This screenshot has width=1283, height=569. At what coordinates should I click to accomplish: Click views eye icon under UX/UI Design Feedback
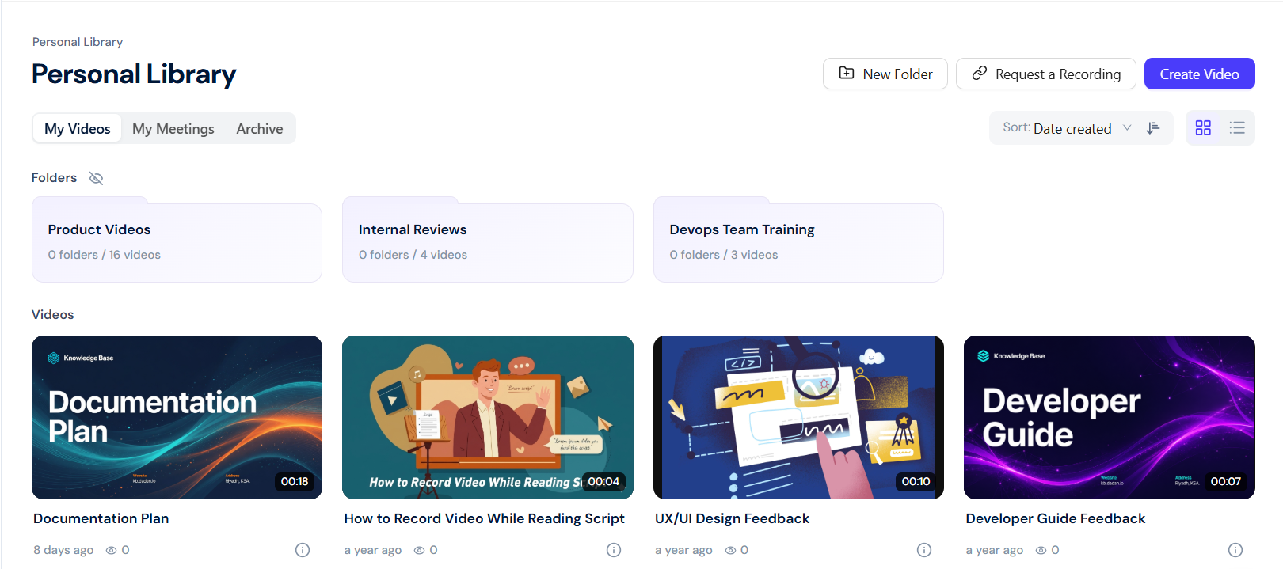pyautogui.click(x=730, y=550)
